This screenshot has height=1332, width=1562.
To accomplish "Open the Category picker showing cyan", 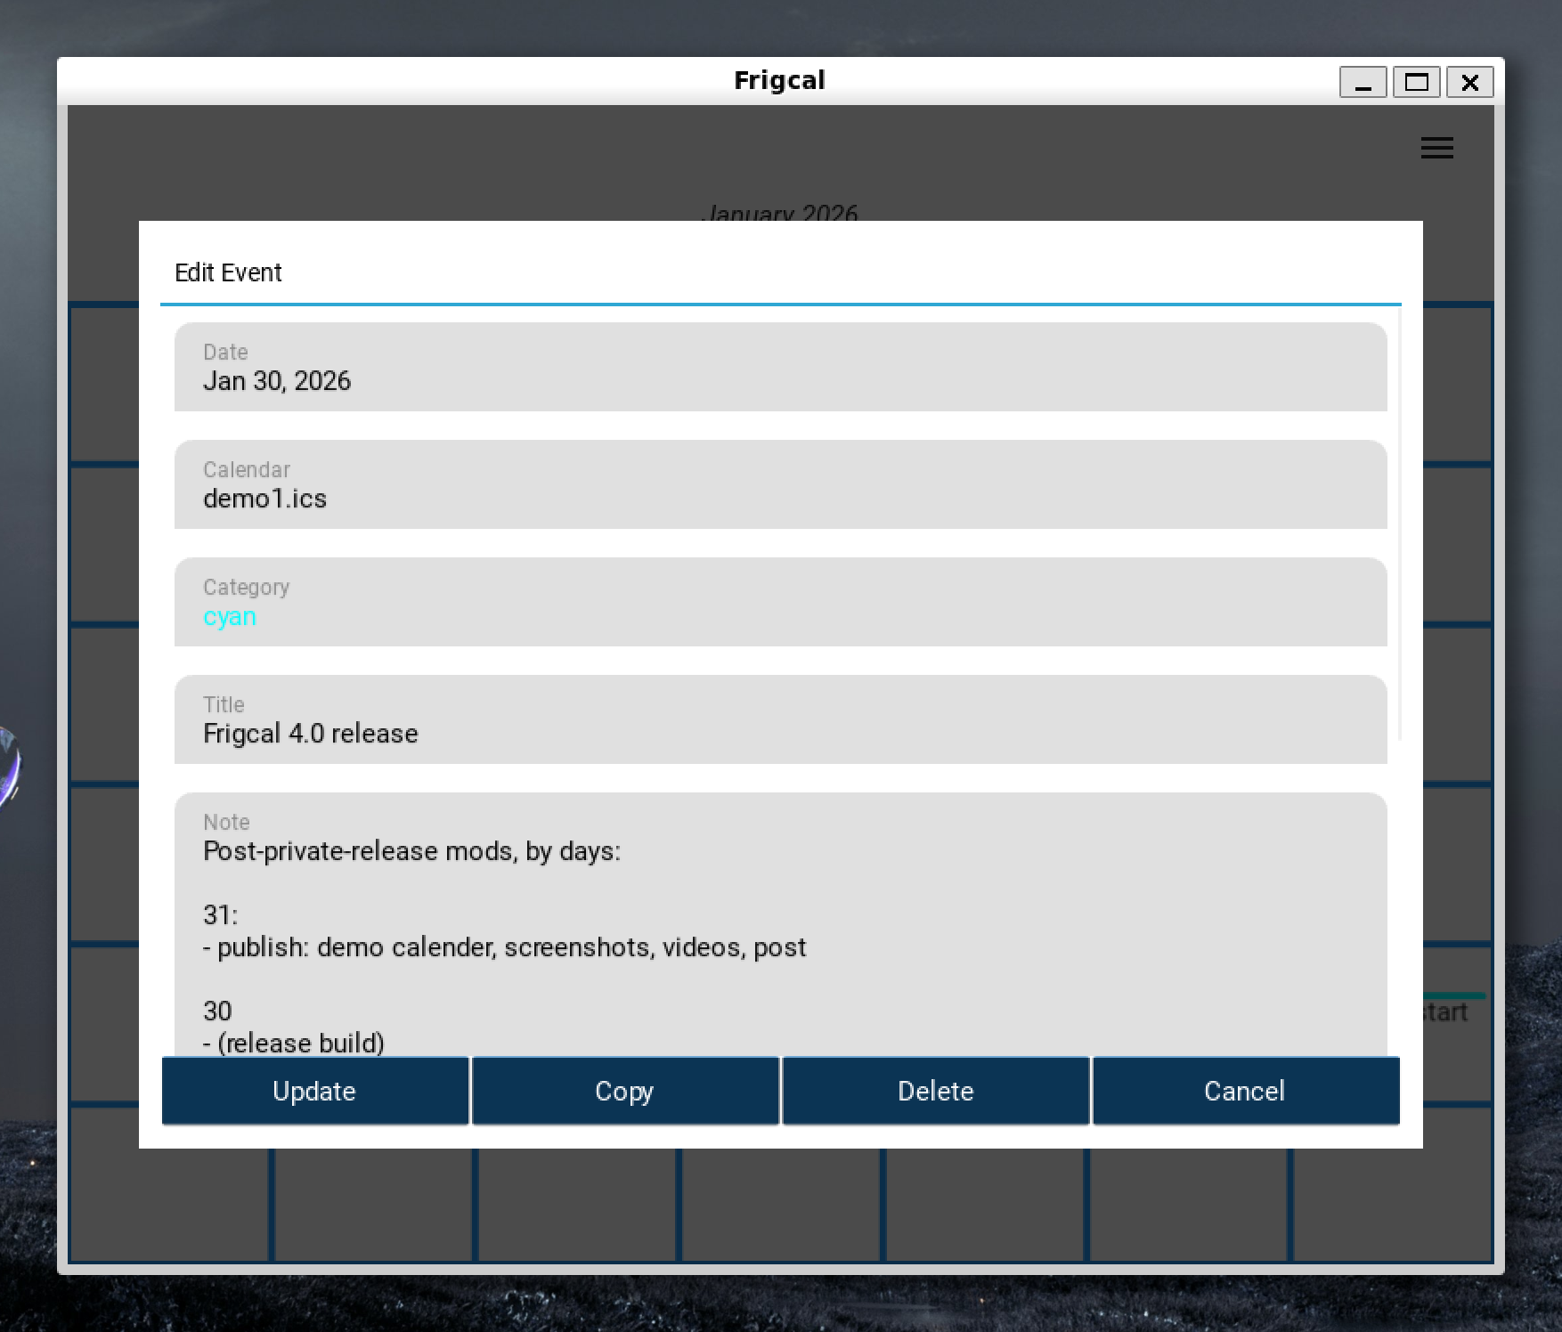I will tap(780, 603).
